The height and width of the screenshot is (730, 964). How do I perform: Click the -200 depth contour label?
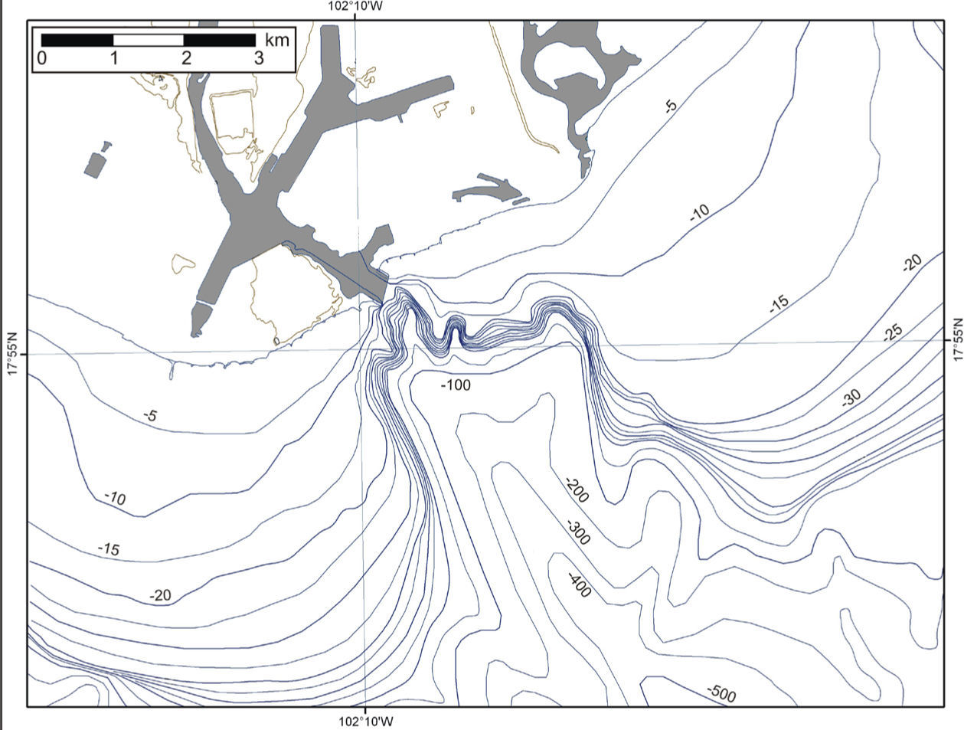pos(576,490)
